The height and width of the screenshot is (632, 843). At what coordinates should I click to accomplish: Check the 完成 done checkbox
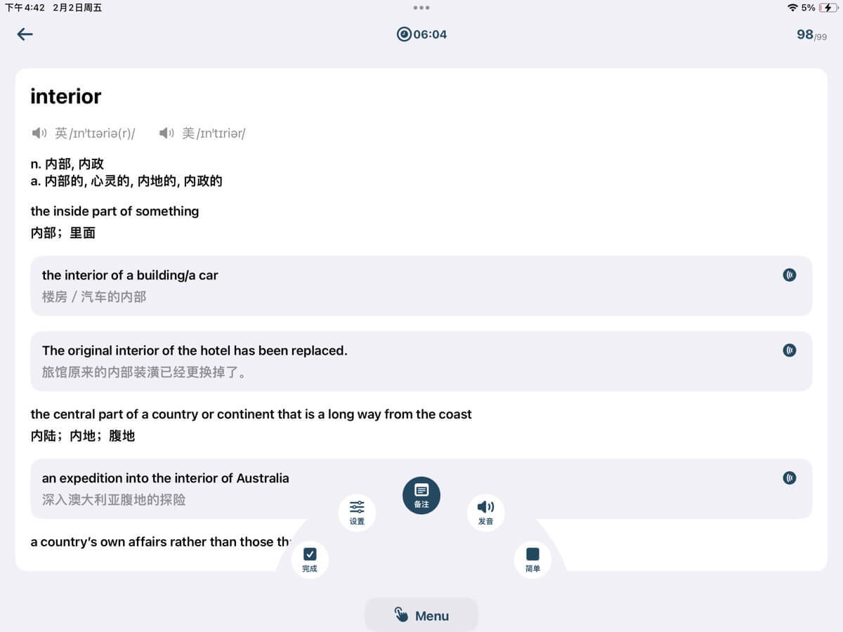coord(310,560)
